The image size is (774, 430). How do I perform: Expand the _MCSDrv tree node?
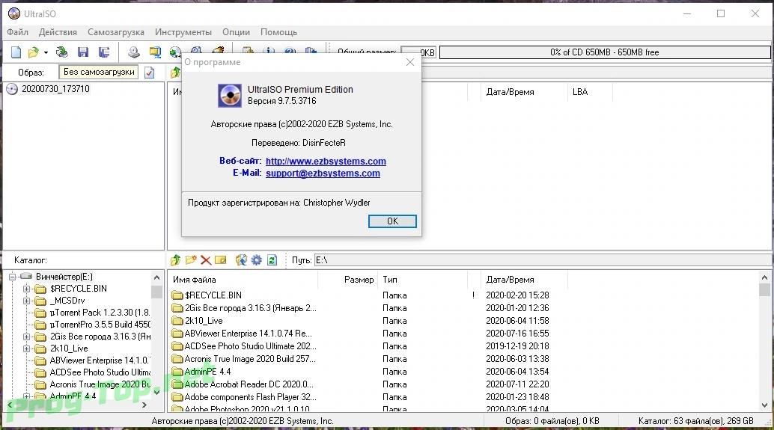27,301
